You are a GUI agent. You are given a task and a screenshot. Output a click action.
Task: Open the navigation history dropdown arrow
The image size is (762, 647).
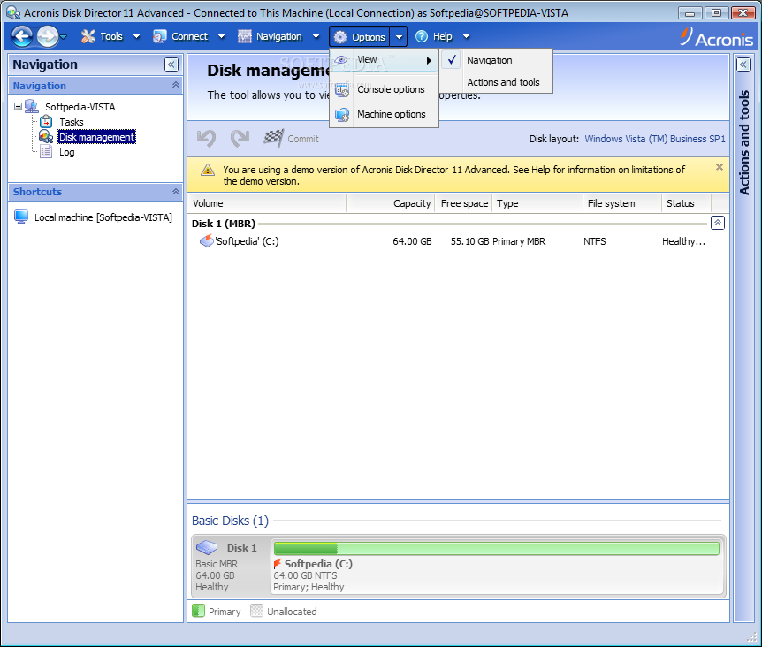63,37
